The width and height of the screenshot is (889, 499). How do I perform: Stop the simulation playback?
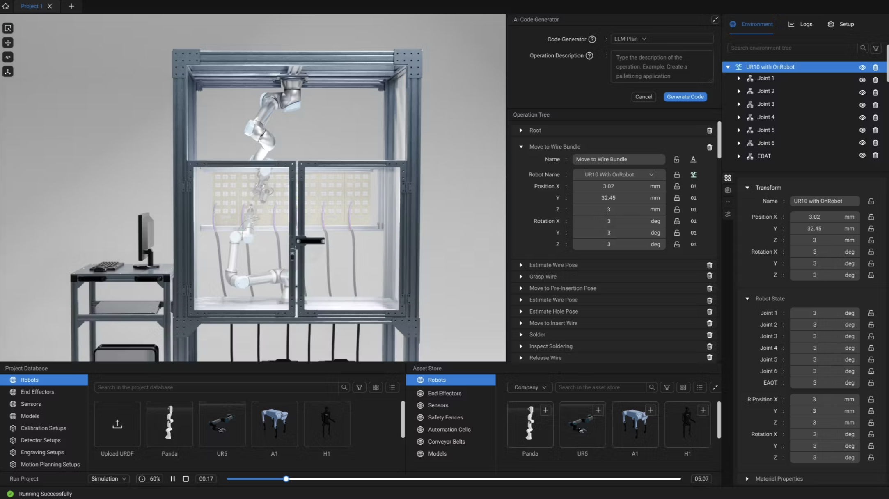(x=186, y=479)
